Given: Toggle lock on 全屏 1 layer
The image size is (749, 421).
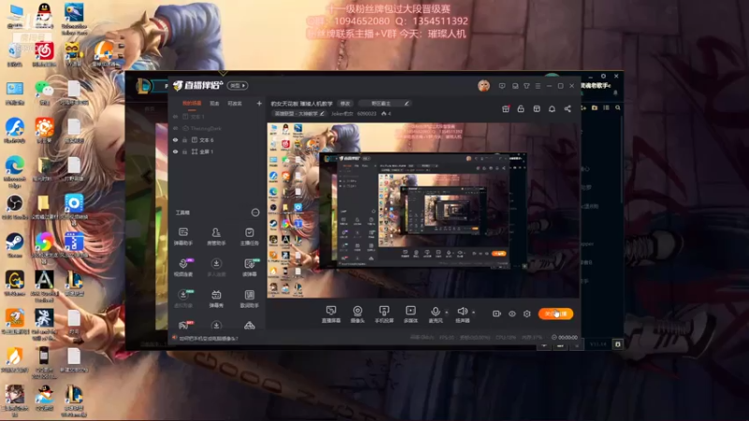Looking at the screenshot, I should coord(184,152).
